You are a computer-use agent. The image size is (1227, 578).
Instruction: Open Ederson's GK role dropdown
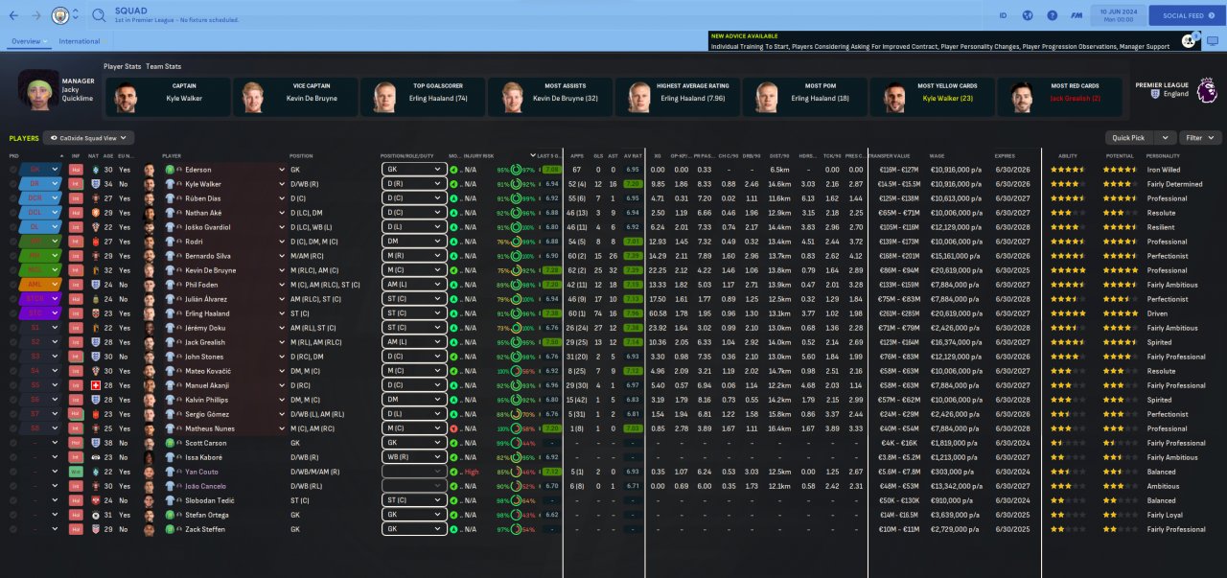(414, 170)
